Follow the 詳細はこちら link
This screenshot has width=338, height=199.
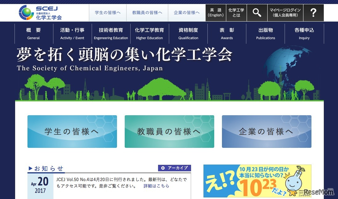[x=156, y=186]
